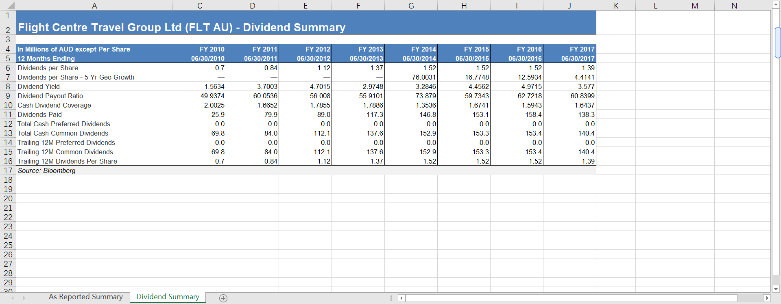Select column A header
This screenshot has width=781, height=304.
click(x=94, y=6)
